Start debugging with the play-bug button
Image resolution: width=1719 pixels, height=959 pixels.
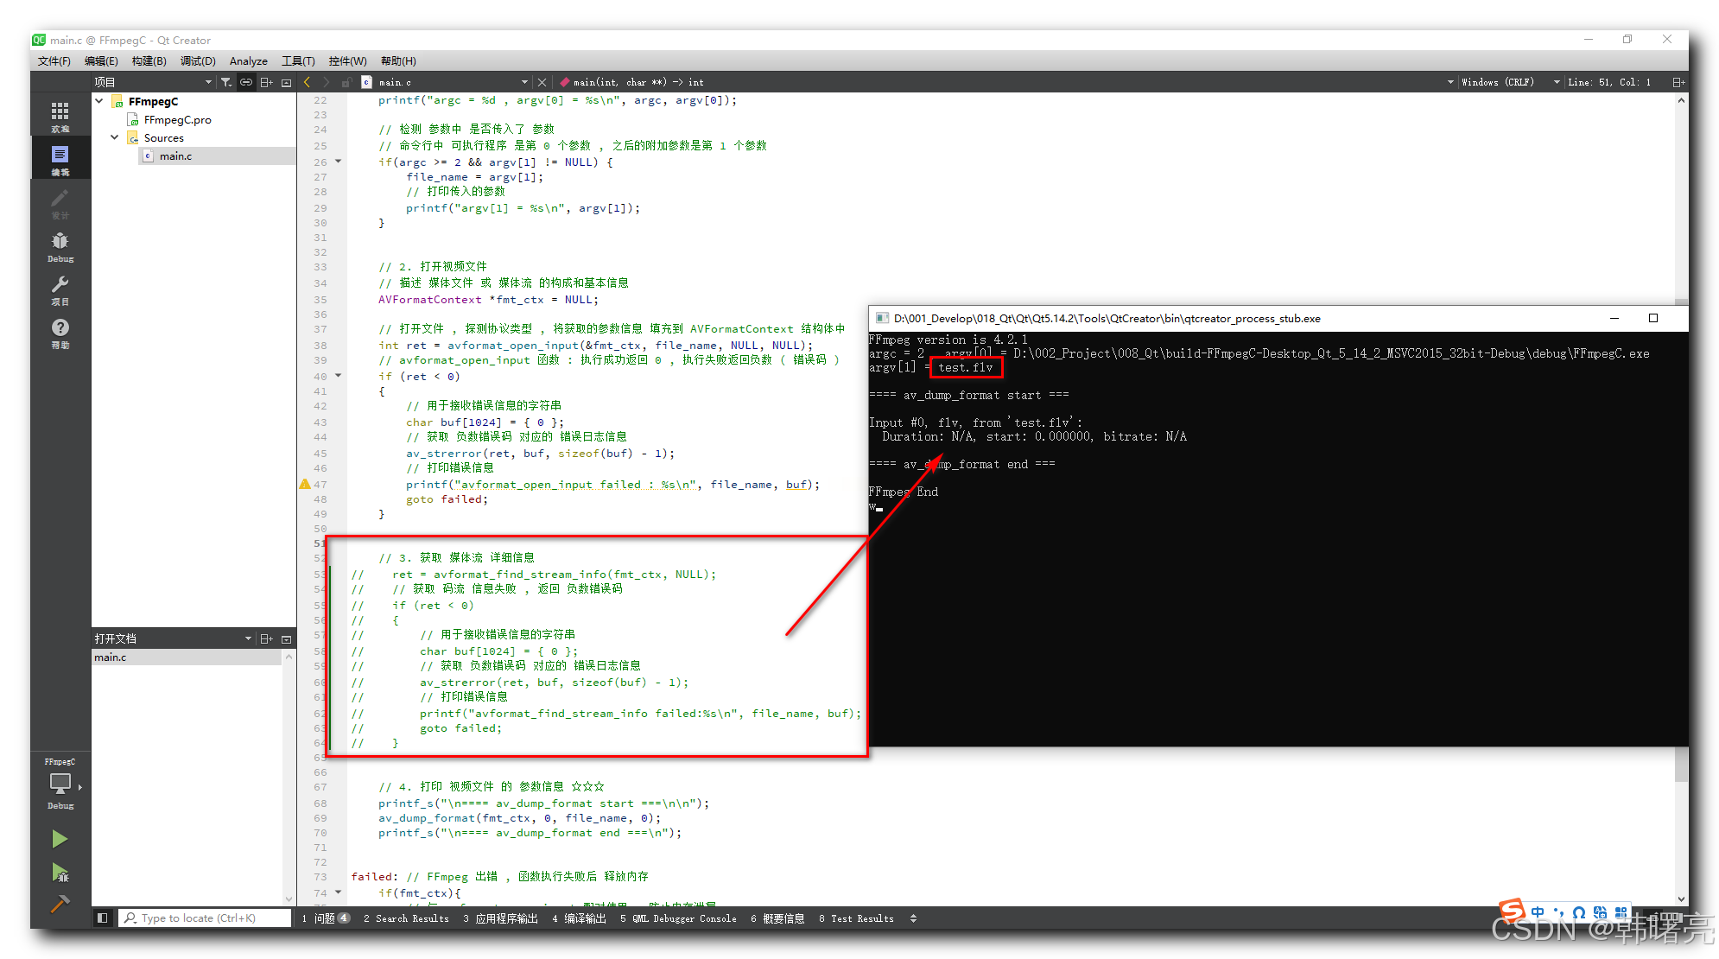point(60,873)
